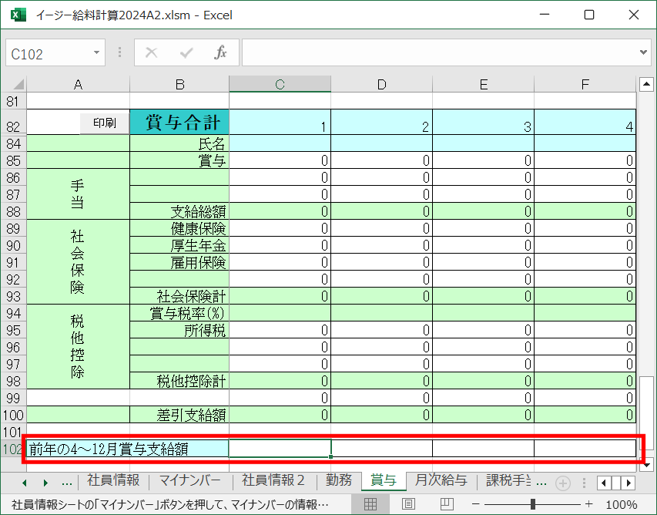
Task: Click the Select All corner triangle
Action: pyautogui.click(x=17, y=84)
